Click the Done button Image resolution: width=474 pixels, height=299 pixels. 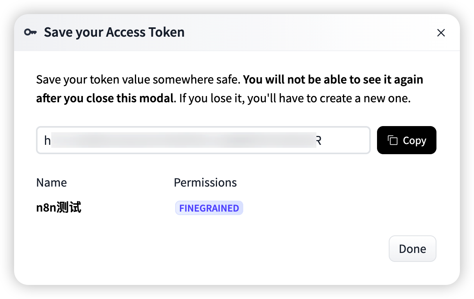tap(412, 249)
